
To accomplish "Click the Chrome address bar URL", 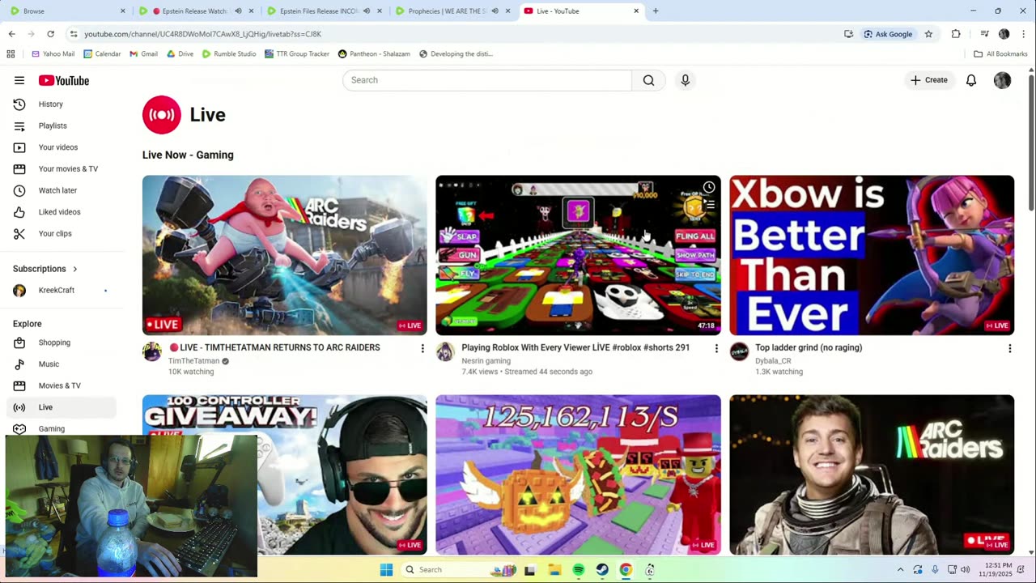I will click(202, 34).
